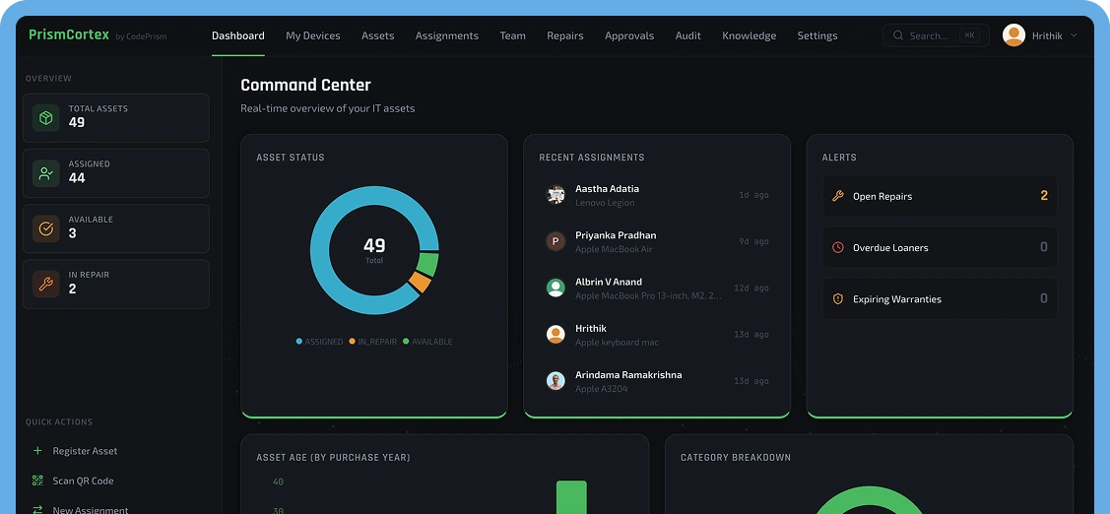
Task: Click the name Aastha Adatia
Action: click(607, 188)
